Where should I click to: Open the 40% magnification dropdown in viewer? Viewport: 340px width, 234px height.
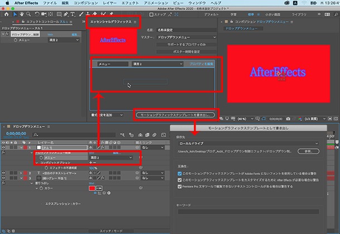[245, 119]
